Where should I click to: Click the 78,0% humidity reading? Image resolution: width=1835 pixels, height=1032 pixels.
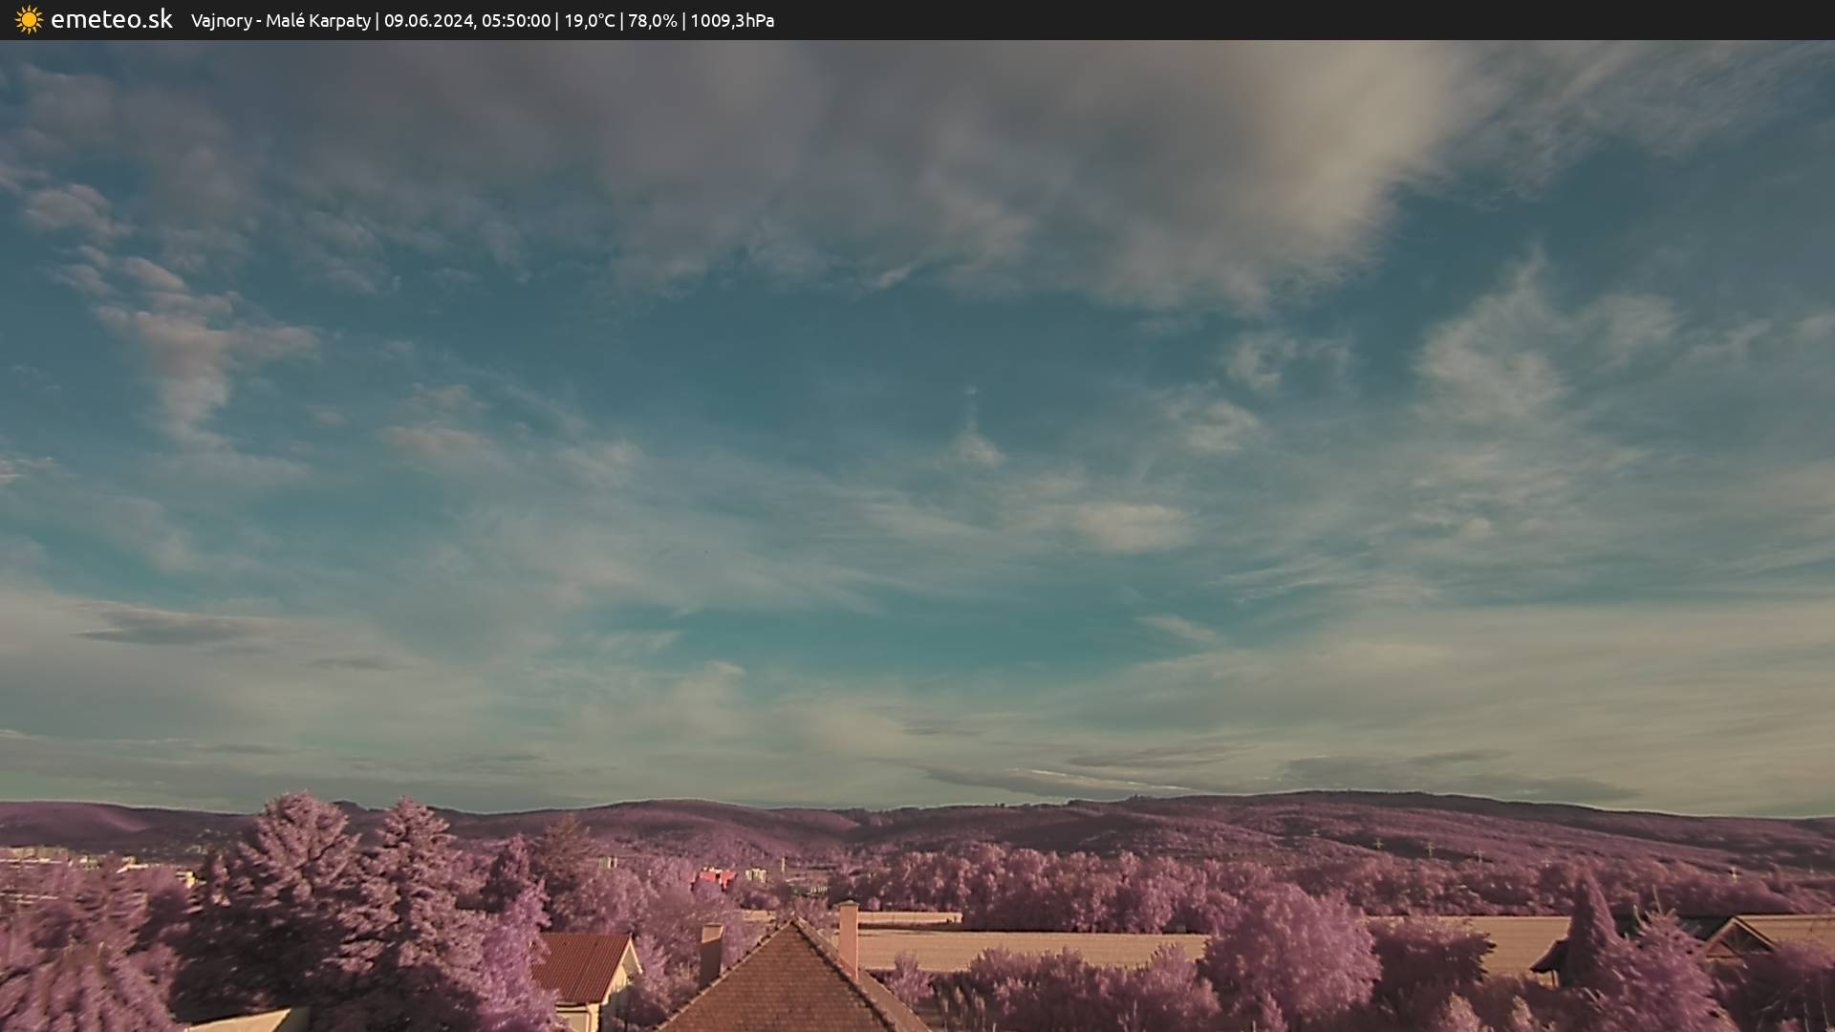pyautogui.click(x=652, y=21)
